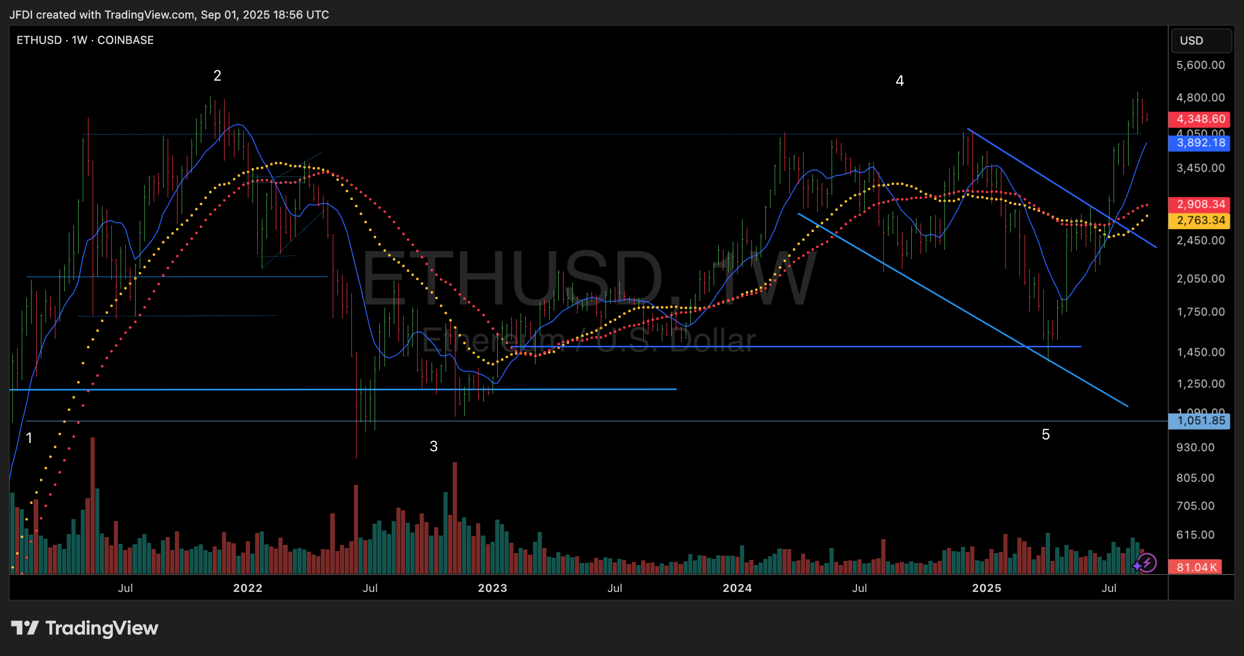
Task: Click the TradingView logo at bottom
Action: (x=85, y=628)
